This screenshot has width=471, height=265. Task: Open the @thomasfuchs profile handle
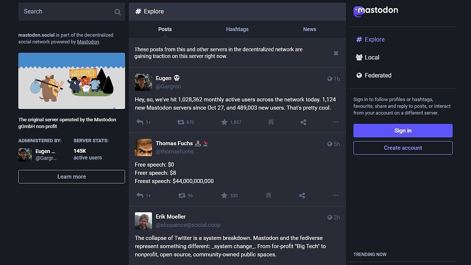(x=174, y=152)
